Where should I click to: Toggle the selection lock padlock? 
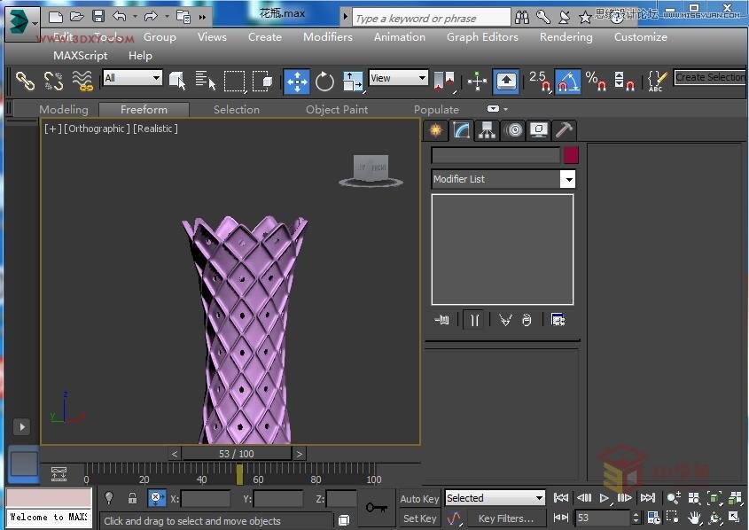point(132,499)
